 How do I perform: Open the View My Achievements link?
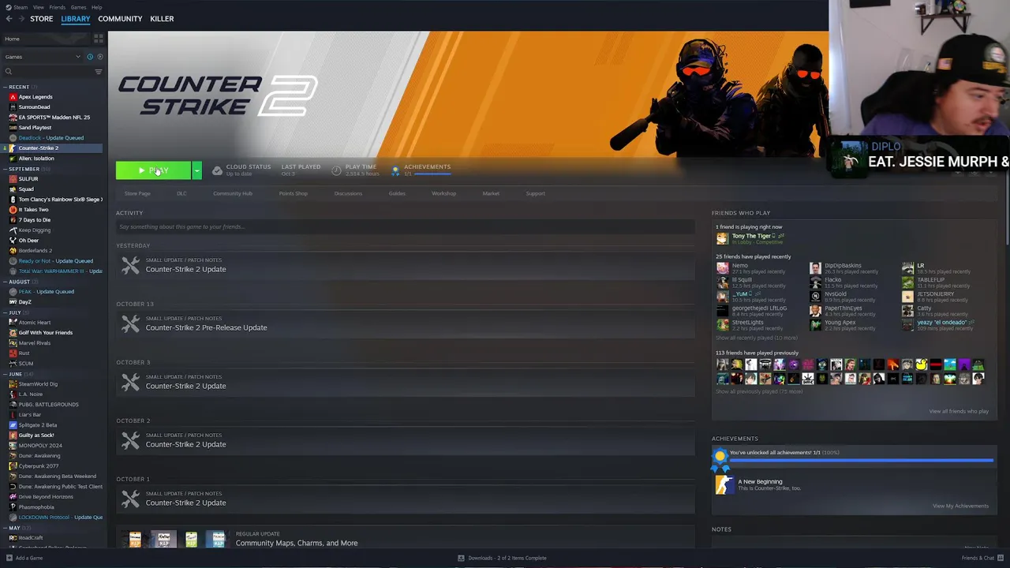(x=960, y=506)
